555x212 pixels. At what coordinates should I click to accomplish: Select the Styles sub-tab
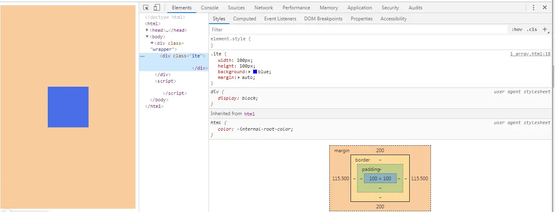click(219, 19)
